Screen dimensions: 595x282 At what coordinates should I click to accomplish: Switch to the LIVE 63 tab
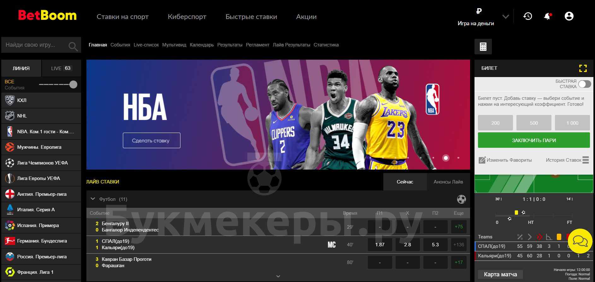pyautogui.click(x=62, y=68)
